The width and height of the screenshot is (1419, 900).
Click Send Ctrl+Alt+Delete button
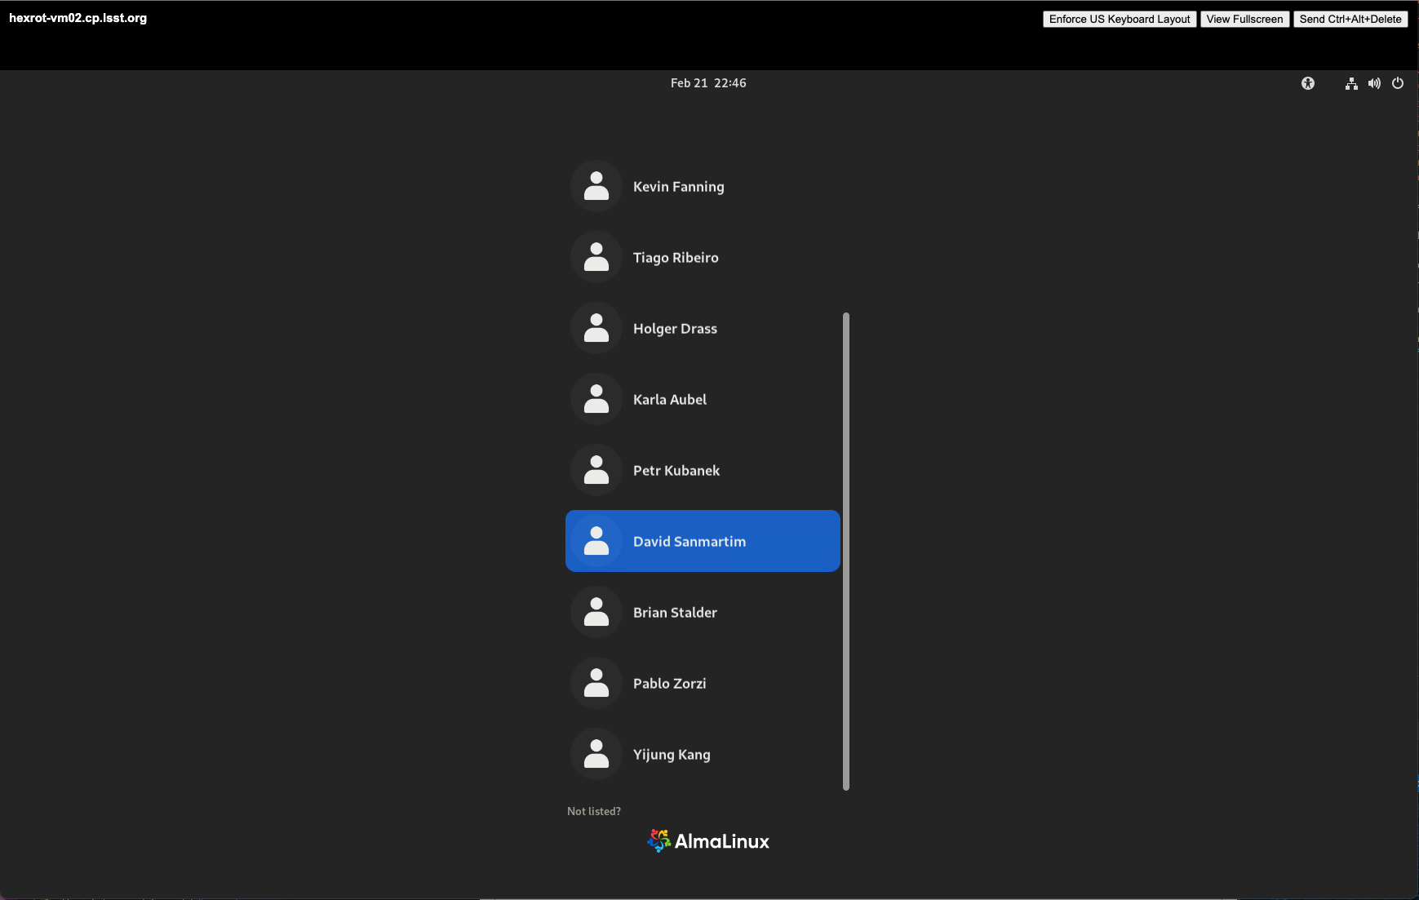(x=1350, y=19)
